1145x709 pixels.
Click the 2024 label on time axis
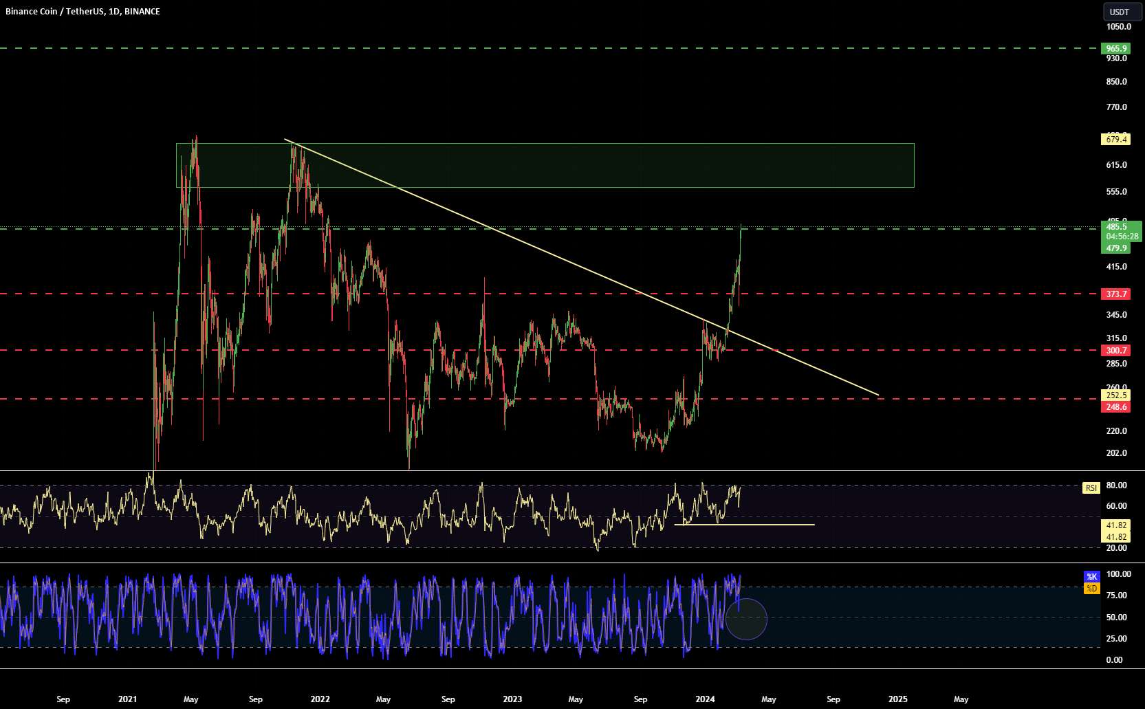tap(705, 699)
